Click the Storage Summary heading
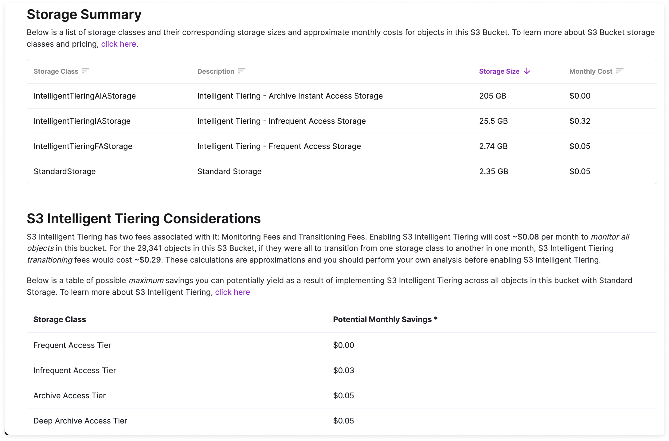 pos(84,14)
